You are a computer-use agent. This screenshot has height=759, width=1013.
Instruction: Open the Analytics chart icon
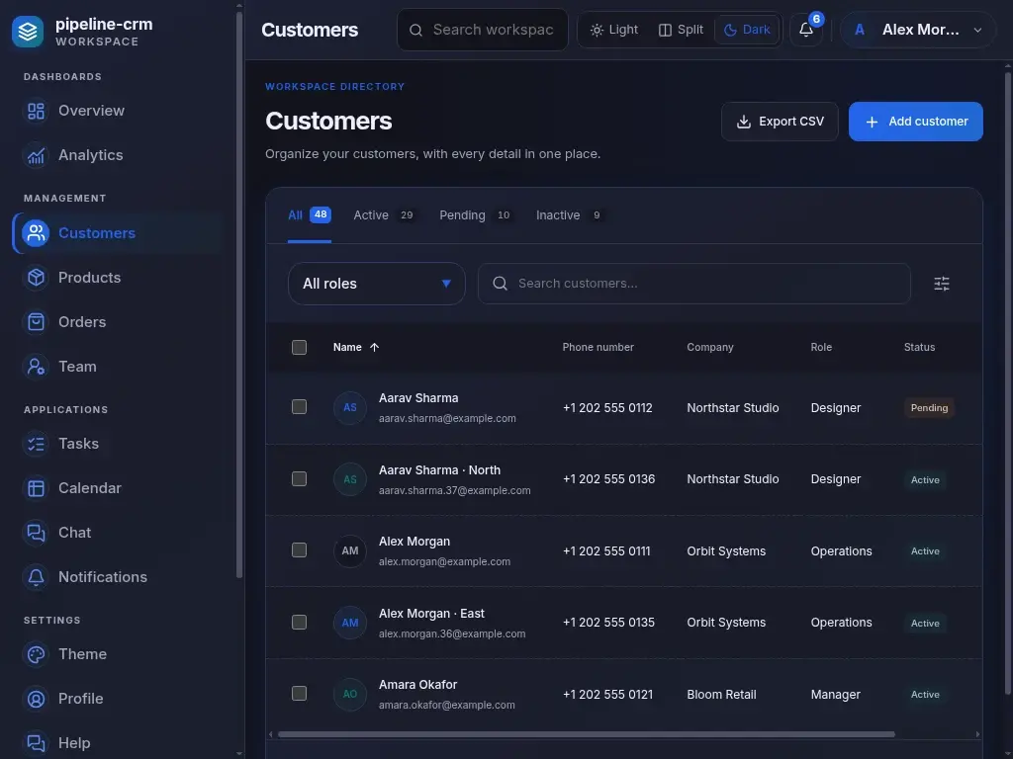pyautogui.click(x=37, y=155)
